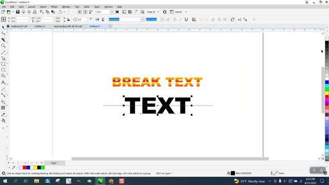Select the Pick tool in the toolbox
The image size is (329, 185).
(x=3, y=27)
